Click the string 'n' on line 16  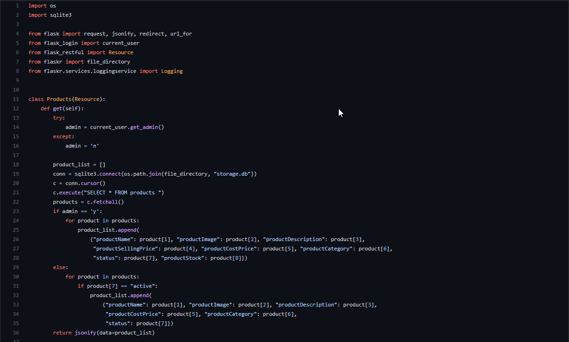tap(95, 146)
